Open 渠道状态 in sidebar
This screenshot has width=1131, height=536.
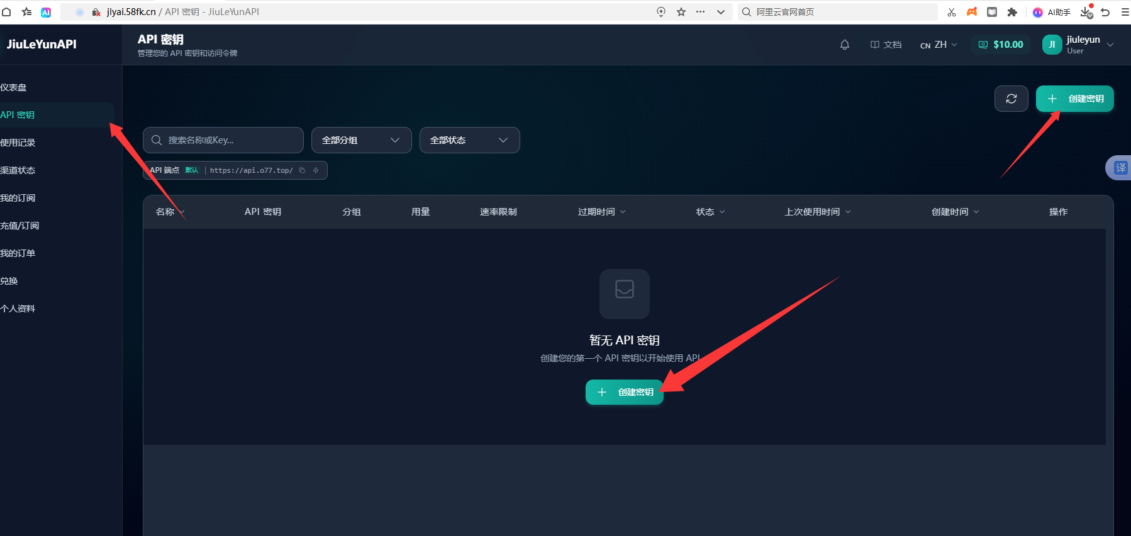click(57, 170)
